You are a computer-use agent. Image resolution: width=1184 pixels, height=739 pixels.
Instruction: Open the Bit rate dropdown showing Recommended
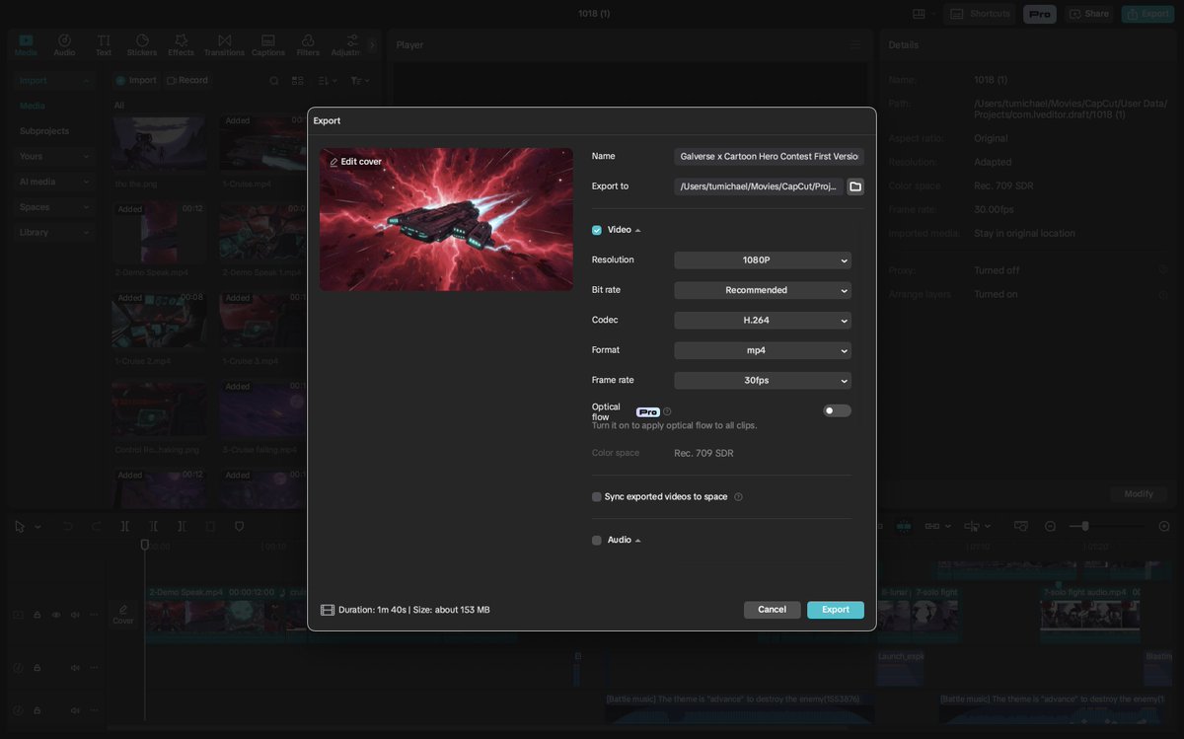[x=763, y=290]
